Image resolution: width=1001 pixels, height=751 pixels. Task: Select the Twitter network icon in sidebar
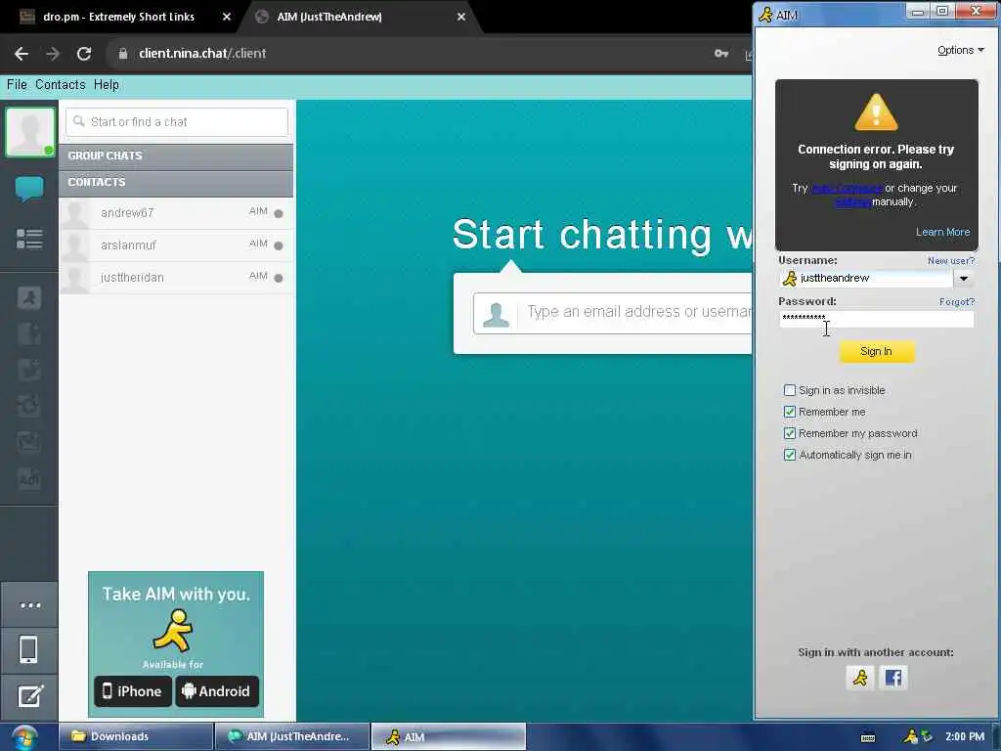29,370
